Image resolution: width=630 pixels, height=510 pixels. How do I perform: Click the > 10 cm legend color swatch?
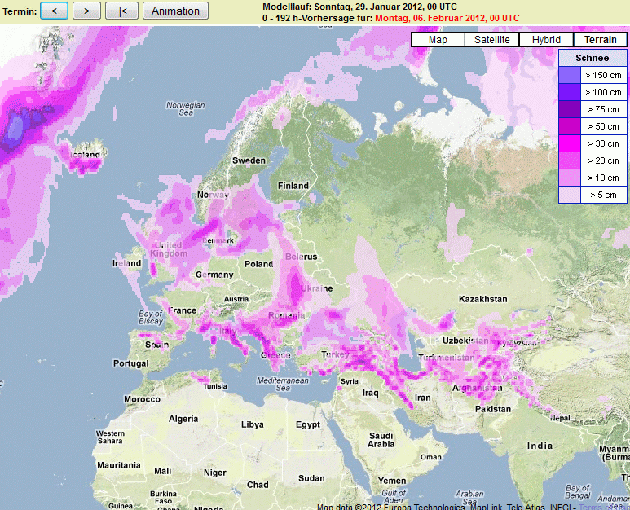pyautogui.click(x=569, y=178)
